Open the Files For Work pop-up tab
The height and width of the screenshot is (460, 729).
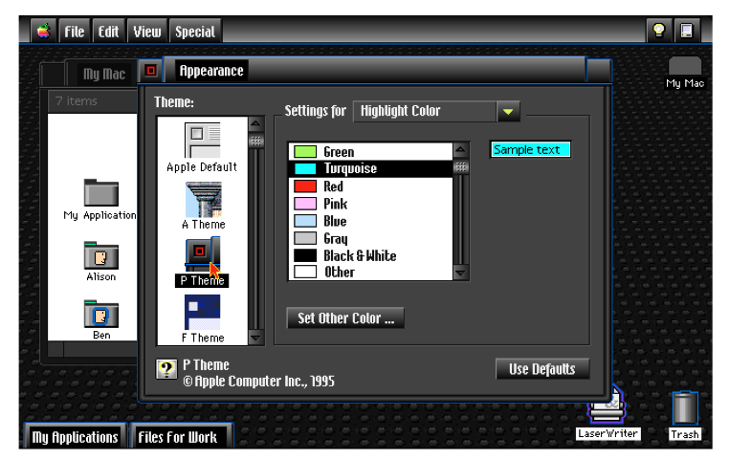[181, 437]
